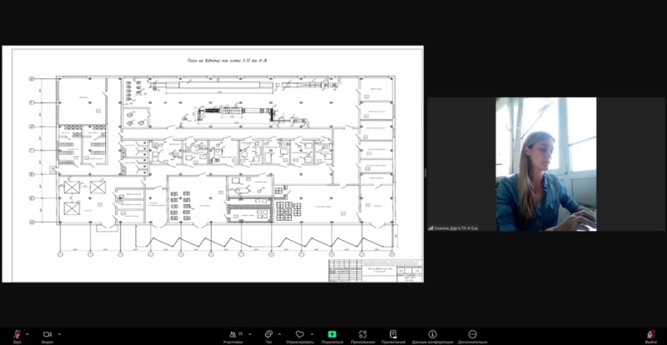
Task: Open reactions with Отреагировать heart icon
Action: click(300, 336)
